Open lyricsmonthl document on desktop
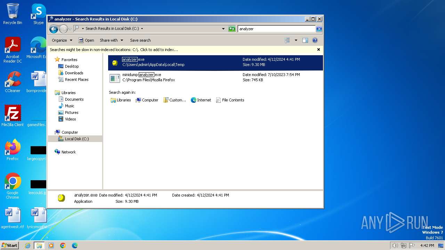 click(38, 218)
